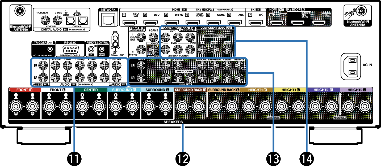Click the red FRONT R speaker label

click(x=24, y=90)
